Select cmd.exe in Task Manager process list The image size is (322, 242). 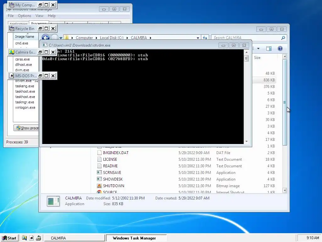point(22,43)
